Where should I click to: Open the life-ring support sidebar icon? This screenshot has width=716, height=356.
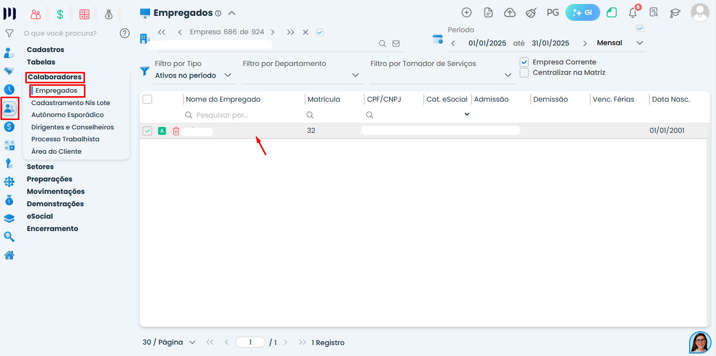coord(9,182)
